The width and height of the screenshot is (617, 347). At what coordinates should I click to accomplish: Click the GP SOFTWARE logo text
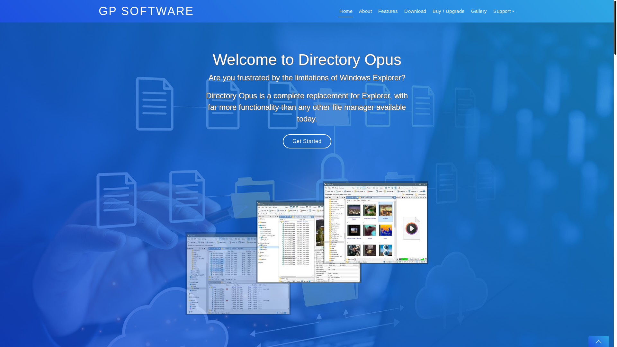146,11
